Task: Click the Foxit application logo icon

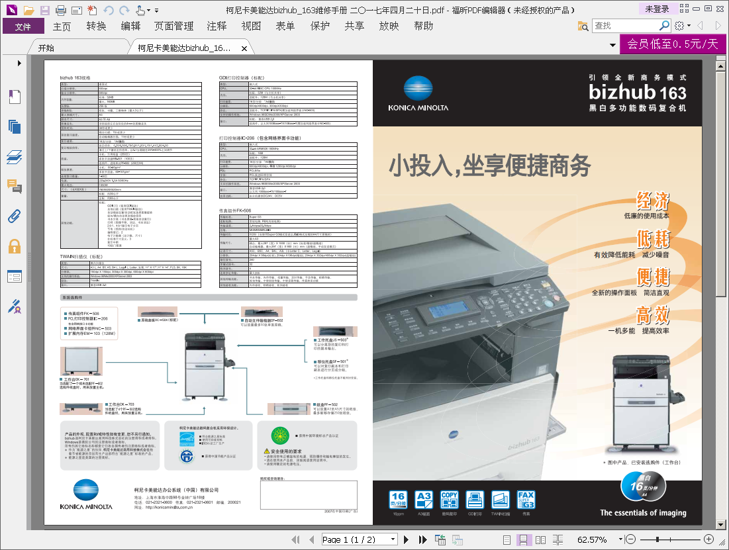Action: tap(12, 10)
